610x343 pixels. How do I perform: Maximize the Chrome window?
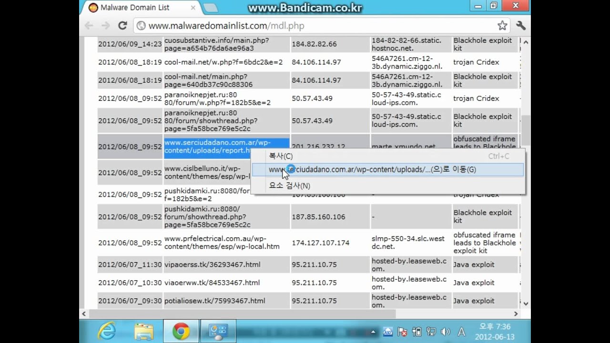493,6
